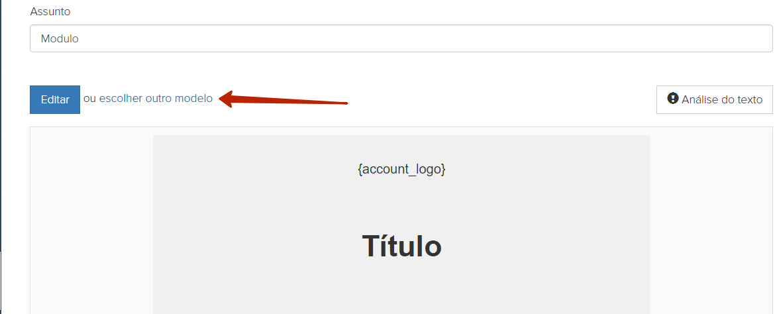Click the word Modulo inside subject field
The image size is (775, 314).
[x=60, y=38]
